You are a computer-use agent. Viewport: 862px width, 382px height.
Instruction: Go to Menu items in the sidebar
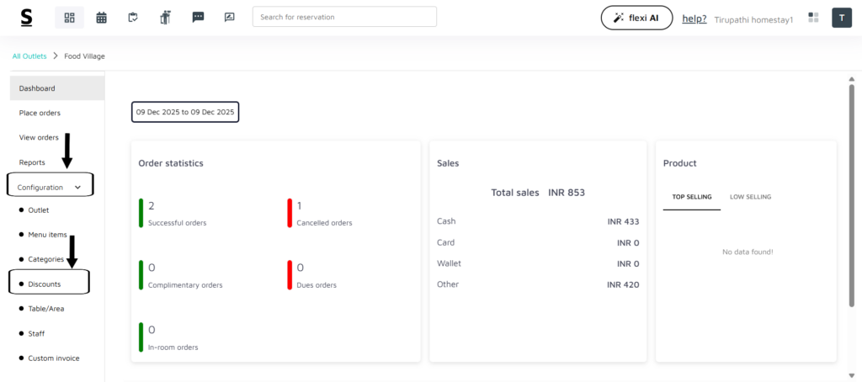click(x=47, y=235)
